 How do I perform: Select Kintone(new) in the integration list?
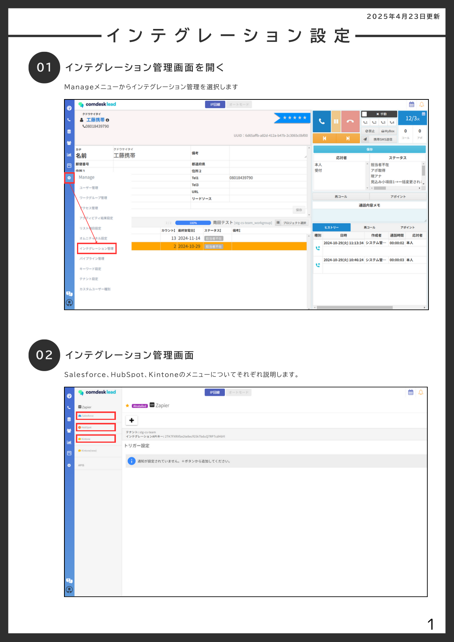pos(88,451)
